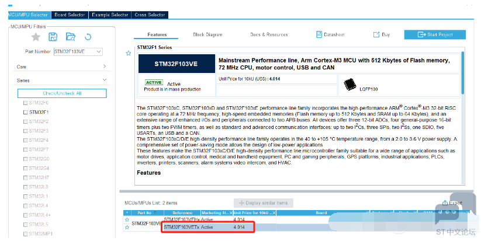Close the Marketing Status column with its X

pos(231,213)
